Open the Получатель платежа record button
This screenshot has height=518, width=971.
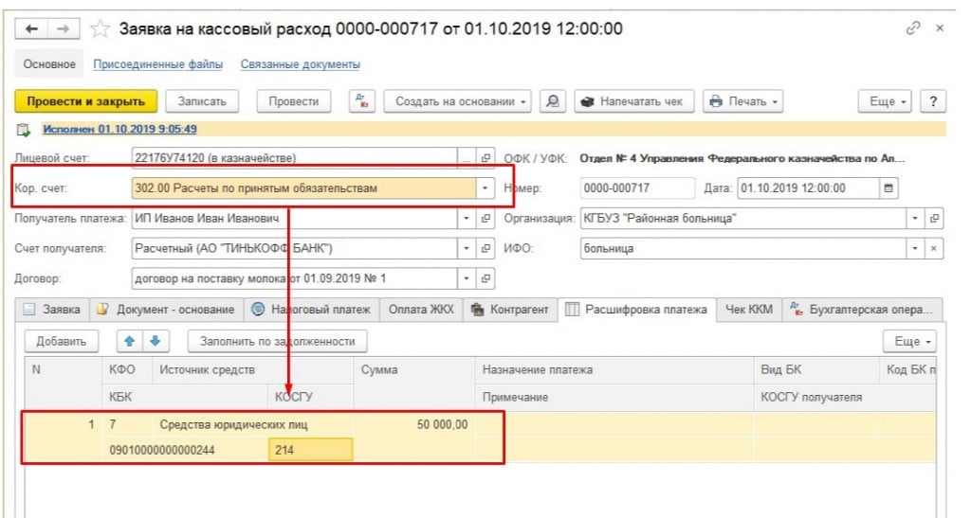click(x=486, y=219)
